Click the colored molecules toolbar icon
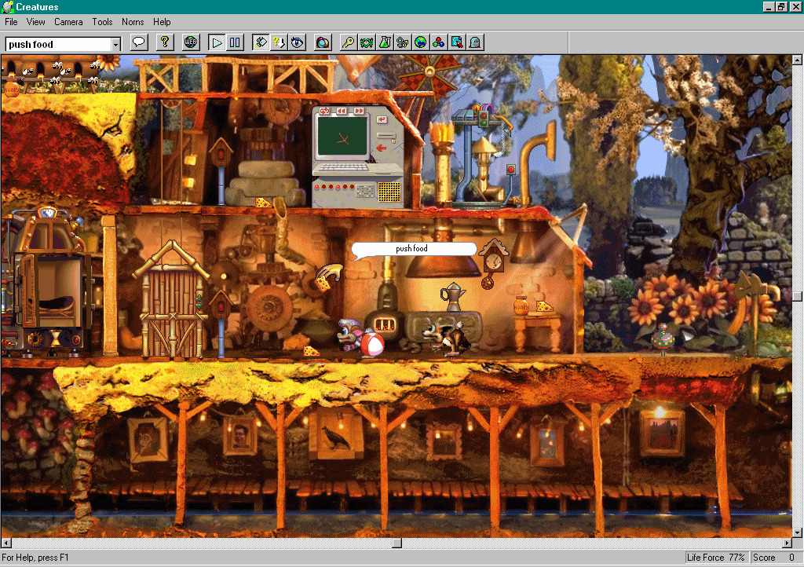Screen dimensions: 804x567 tap(438, 42)
